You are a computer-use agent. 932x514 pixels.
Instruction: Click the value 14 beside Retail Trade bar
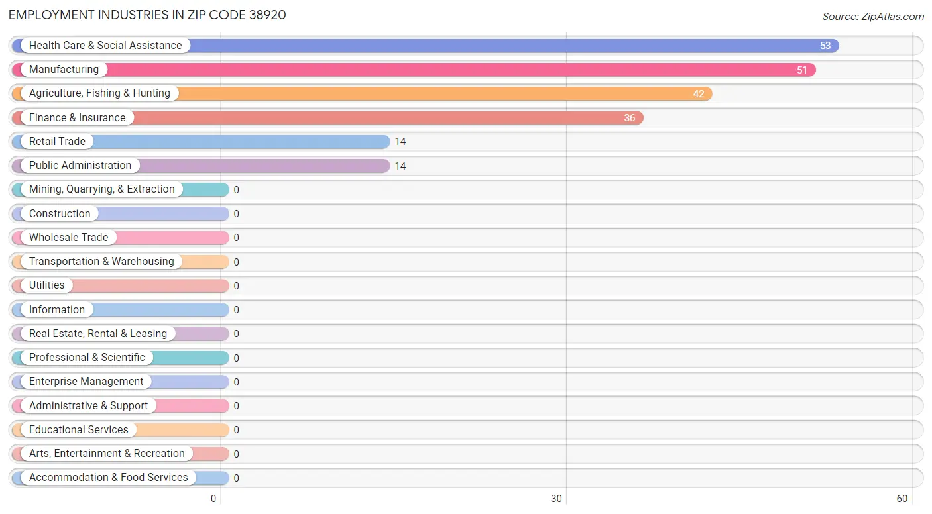[x=400, y=142]
